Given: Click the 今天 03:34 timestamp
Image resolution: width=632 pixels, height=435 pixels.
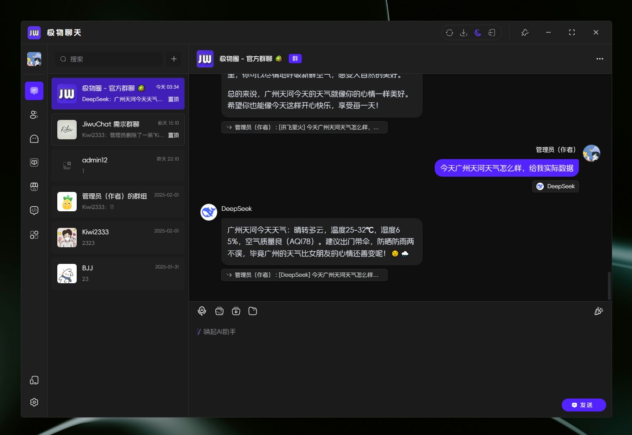Looking at the screenshot, I should pos(167,87).
